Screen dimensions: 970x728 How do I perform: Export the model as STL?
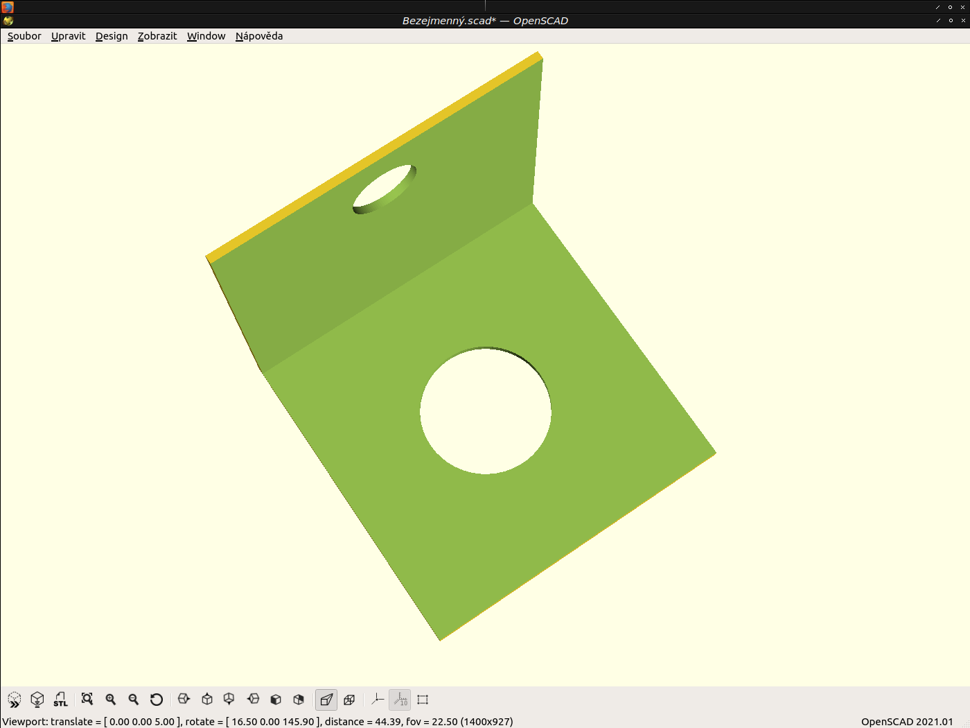pyautogui.click(x=60, y=700)
